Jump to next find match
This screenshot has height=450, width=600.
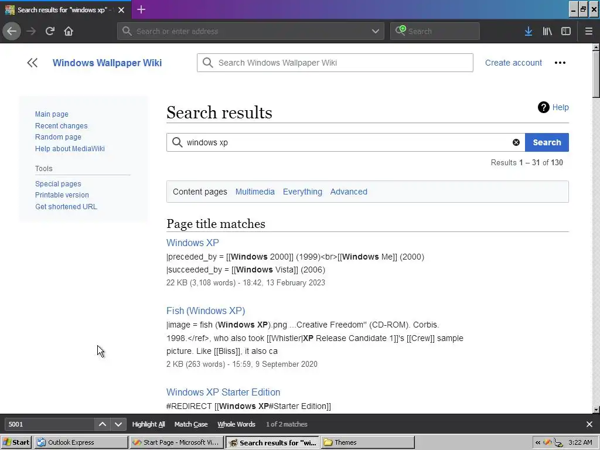[118, 424]
